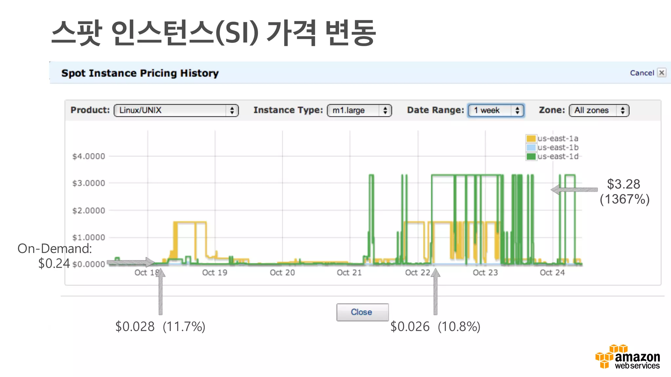Click the Product field label
Viewport: 671px width, 377px height.
[x=90, y=110]
